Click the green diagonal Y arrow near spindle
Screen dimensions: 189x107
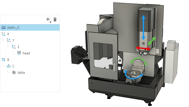click(152, 41)
